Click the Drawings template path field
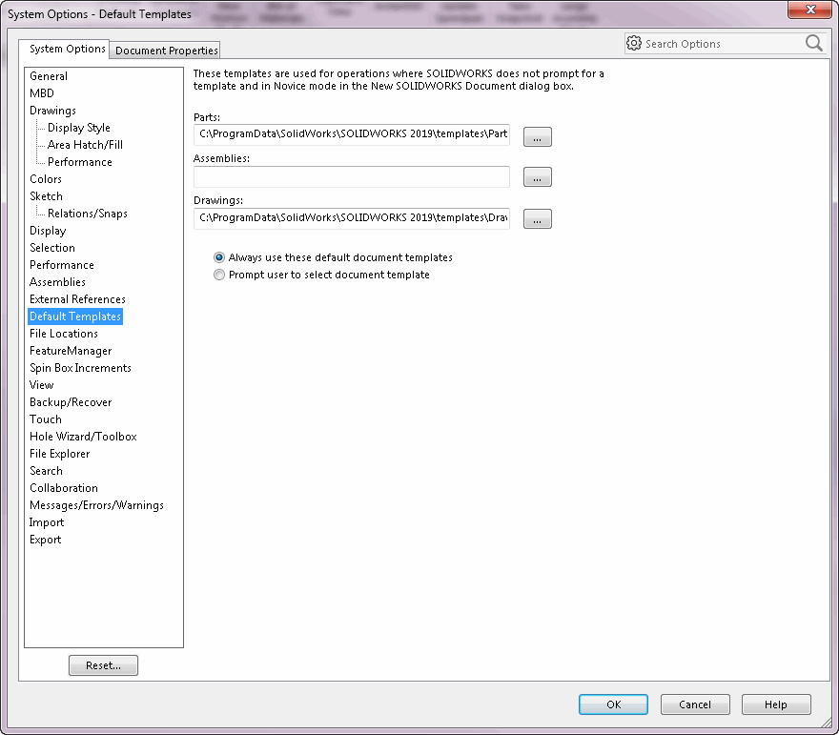The width and height of the screenshot is (839, 735). pos(352,218)
